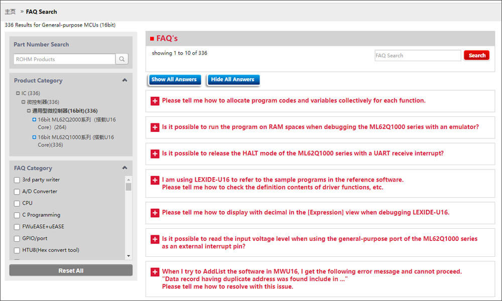This screenshot has height=301, width=502.
Task: Expand the FAQ about allocating program codes
Action: pos(155,101)
